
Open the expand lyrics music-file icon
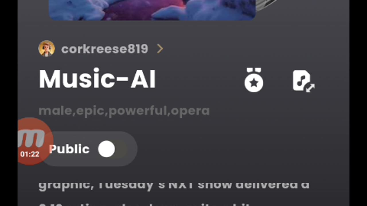[x=304, y=81]
